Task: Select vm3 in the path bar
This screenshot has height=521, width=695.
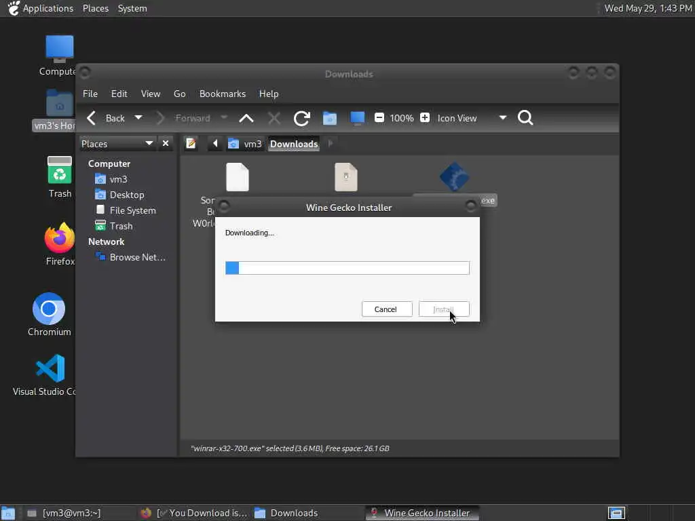Action: [x=245, y=144]
